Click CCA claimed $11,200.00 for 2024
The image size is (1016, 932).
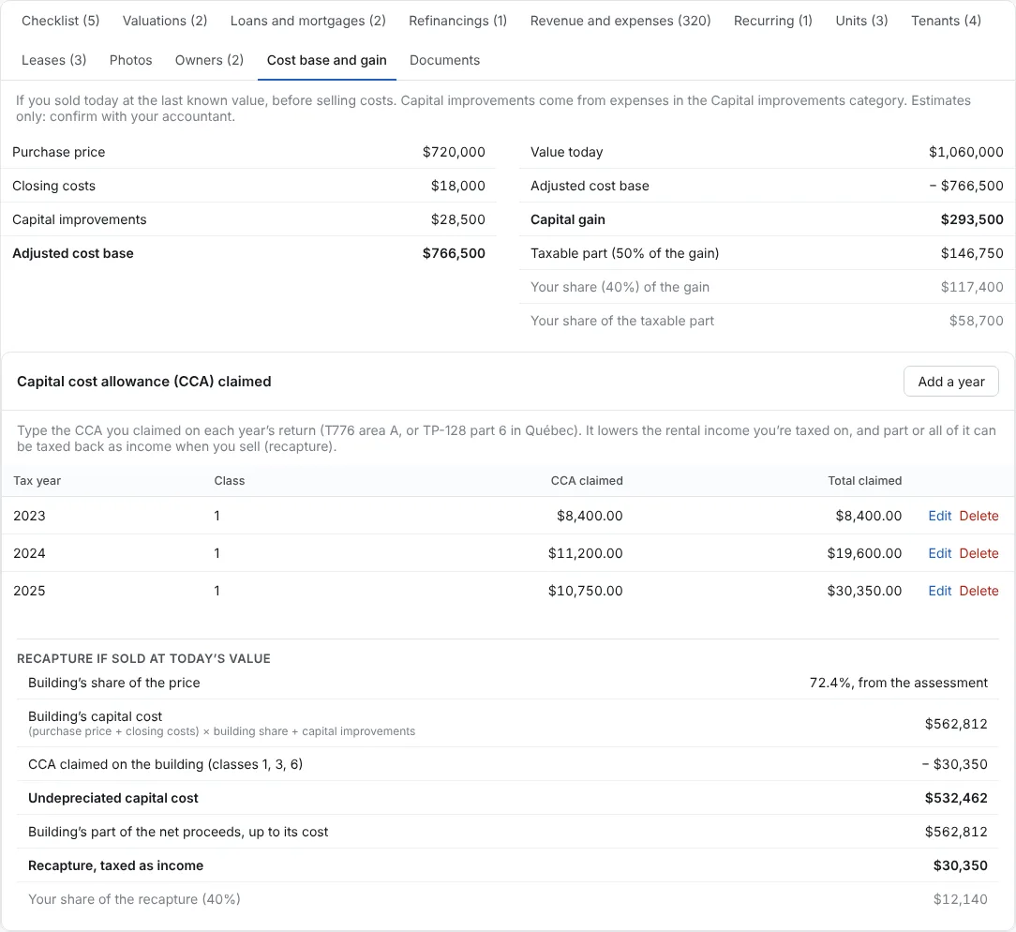tap(585, 553)
